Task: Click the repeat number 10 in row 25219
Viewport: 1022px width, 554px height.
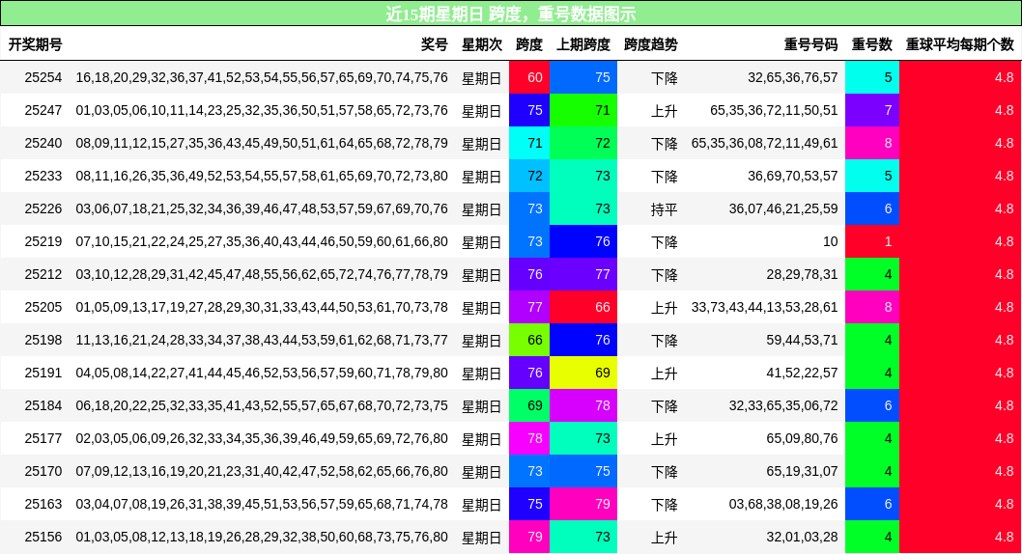Action: point(831,241)
